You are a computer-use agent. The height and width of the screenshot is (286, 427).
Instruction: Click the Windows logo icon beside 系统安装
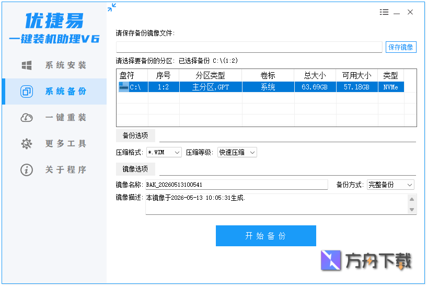pos(27,65)
